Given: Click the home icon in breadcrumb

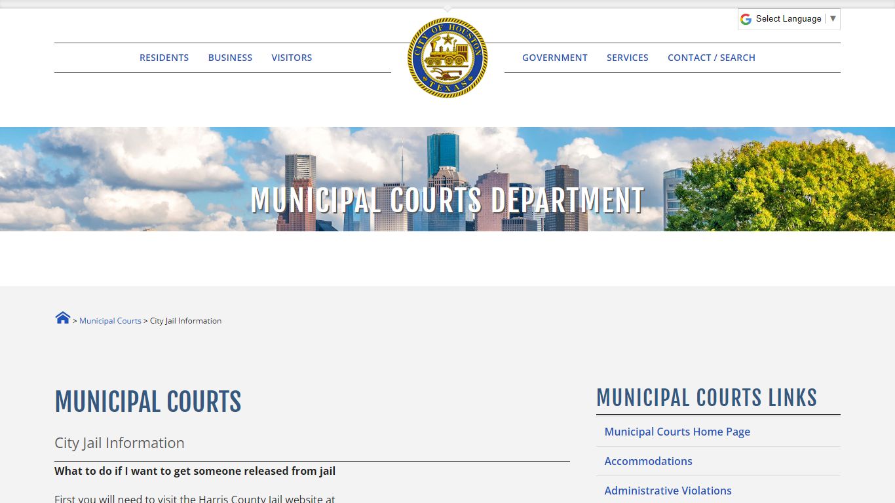Looking at the screenshot, I should (x=63, y=318).
